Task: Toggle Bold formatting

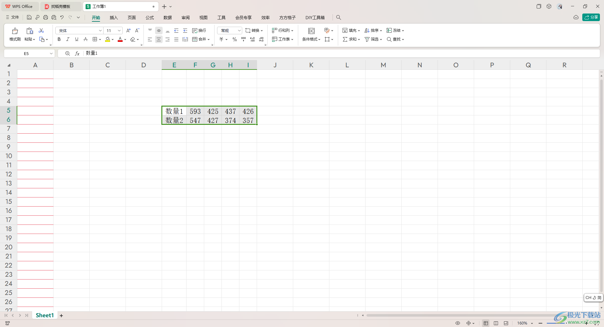Action: pos(59,39)
